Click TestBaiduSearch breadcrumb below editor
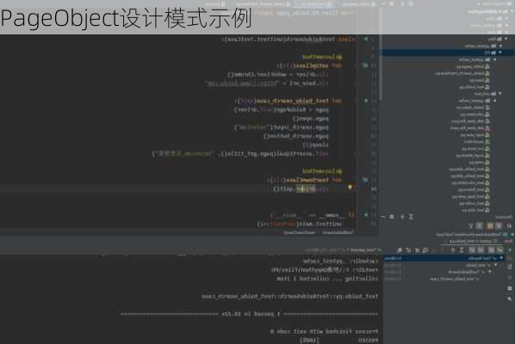Image resolution: width=515 pixels, height=344 pixels. [x=338, y=232]
